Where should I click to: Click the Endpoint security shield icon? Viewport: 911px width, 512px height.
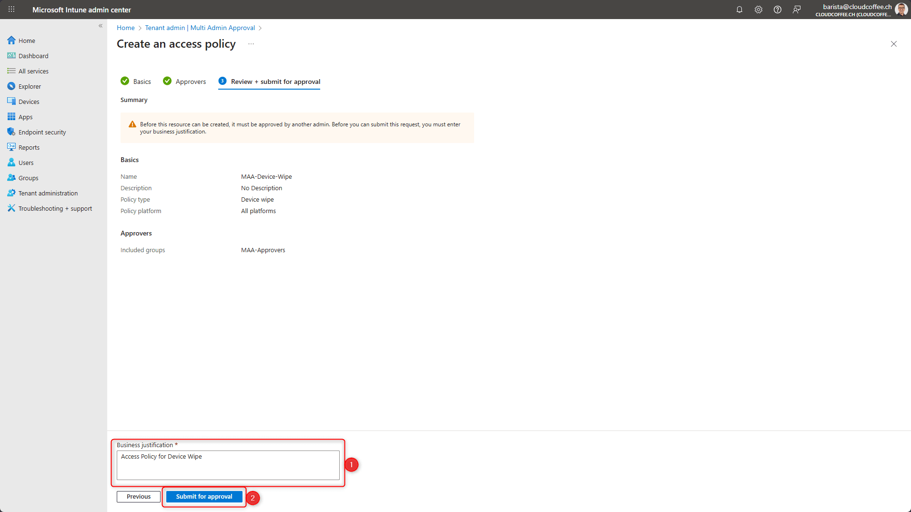click(x=11, y=132)
